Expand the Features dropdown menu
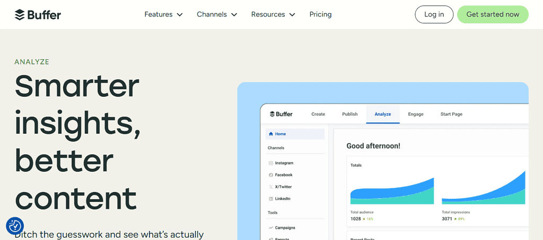The image size is (543, 240). pos(163,14)
